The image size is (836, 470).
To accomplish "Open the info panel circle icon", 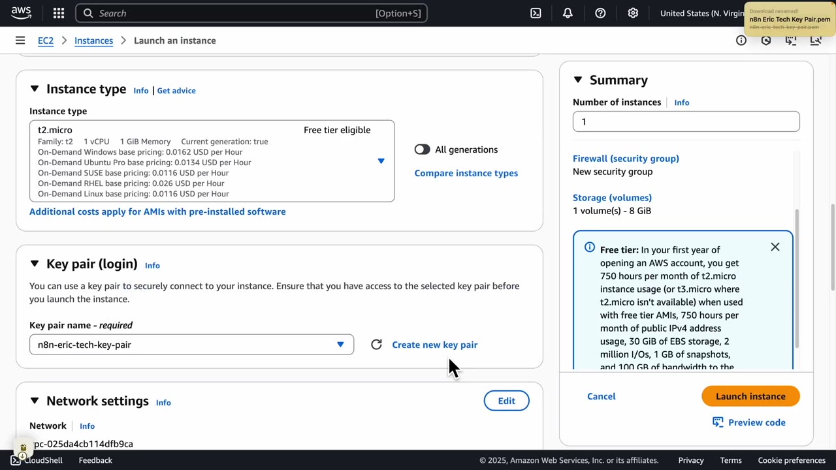I will 741,40.
